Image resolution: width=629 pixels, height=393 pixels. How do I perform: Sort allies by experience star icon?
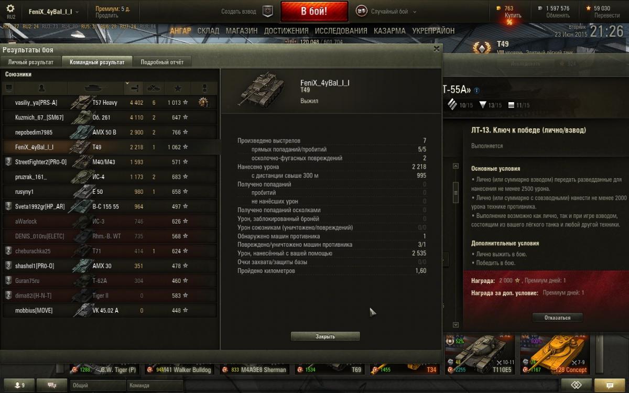[178, 88]
